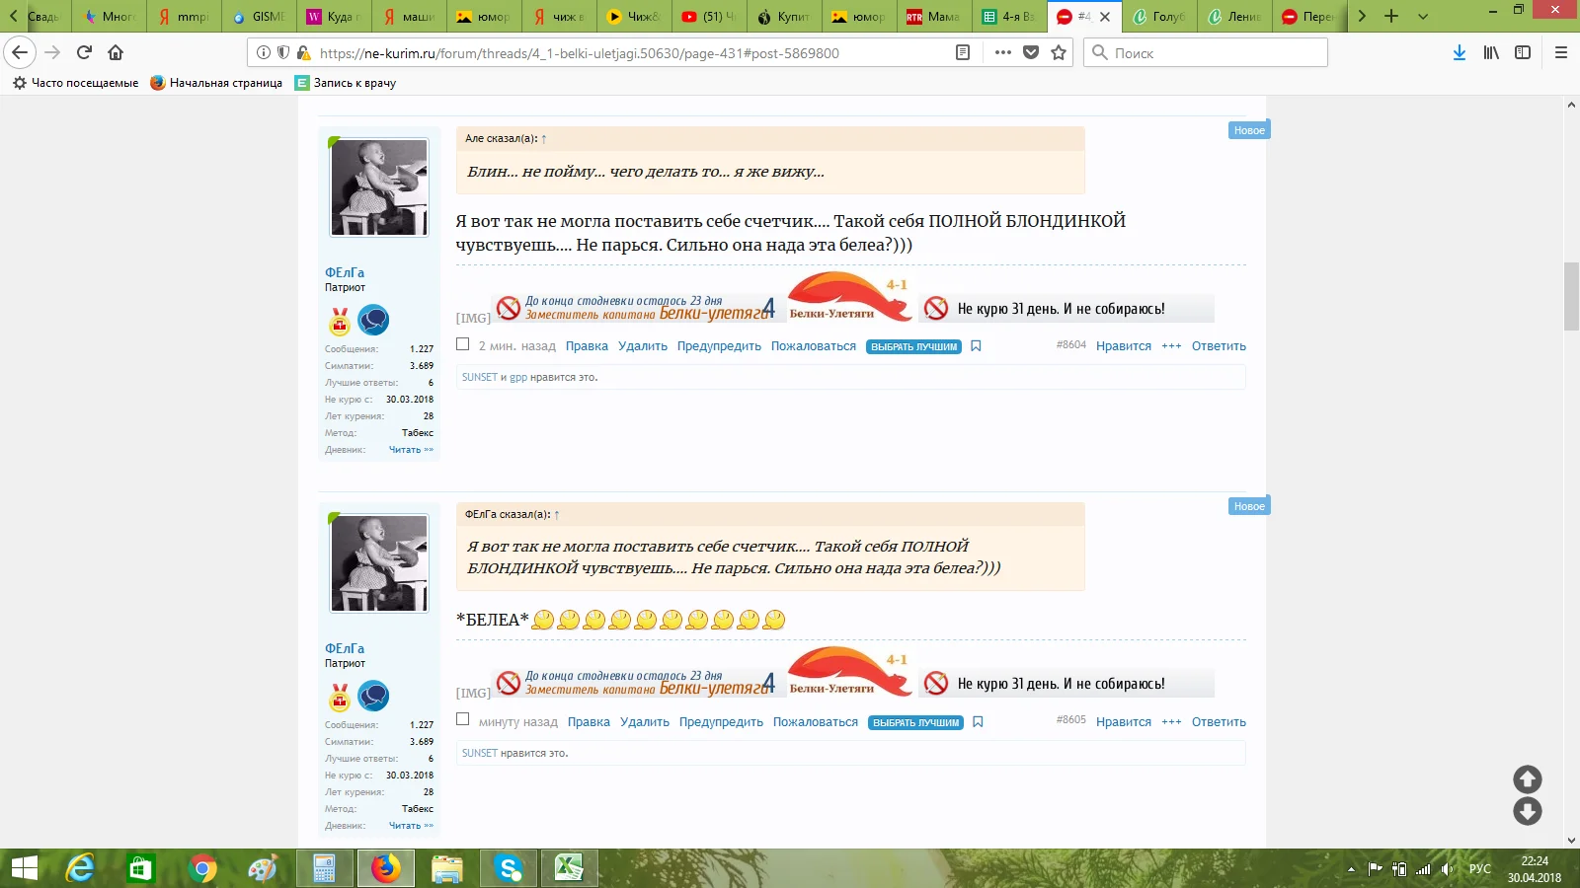Switch to the 'Куда' tab
Screen dimensions: 1580x888
332,16
